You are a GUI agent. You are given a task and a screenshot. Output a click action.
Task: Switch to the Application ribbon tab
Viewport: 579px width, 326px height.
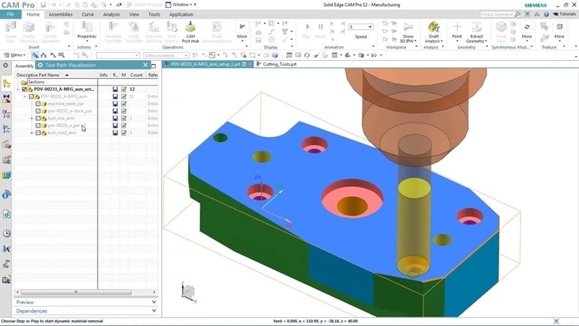pos(181,14)
